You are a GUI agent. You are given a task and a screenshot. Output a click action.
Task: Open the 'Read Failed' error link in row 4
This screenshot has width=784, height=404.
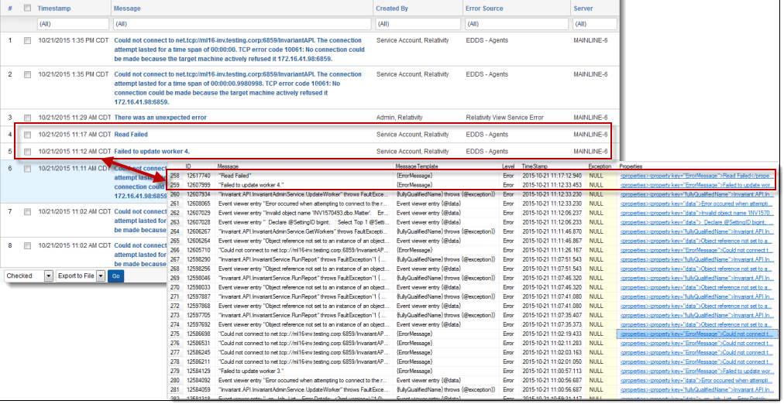pyautogui.click(x=131, y=135)
